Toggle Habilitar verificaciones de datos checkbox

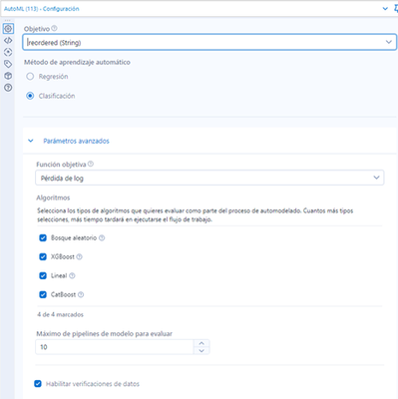pos(38,384)
